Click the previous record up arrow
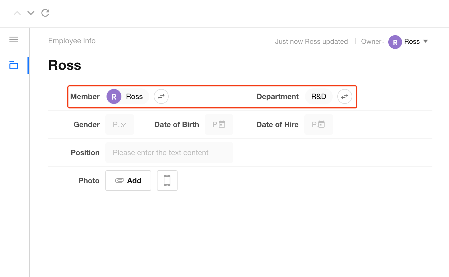 [17, 13]
